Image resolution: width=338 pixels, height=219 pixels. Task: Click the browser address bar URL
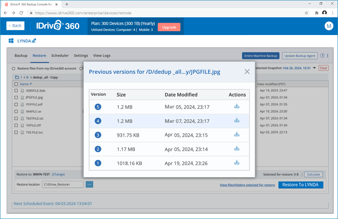[x=83, y=13]
